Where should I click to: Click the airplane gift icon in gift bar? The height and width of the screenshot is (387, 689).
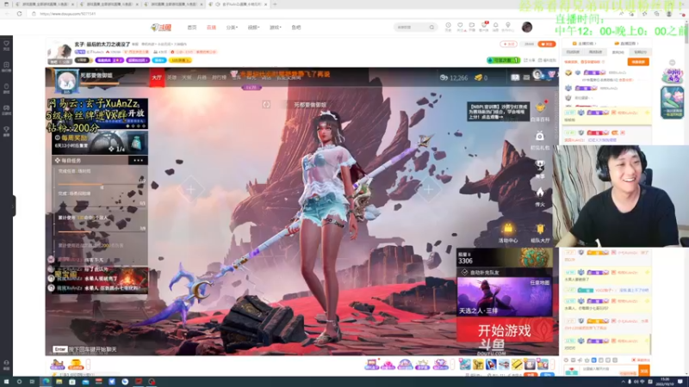click(x=504, y=364)
